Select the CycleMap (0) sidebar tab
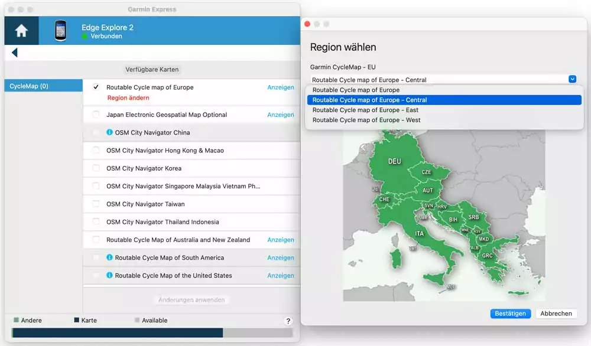This screenshot has width=591, height=346. (43, 86)
